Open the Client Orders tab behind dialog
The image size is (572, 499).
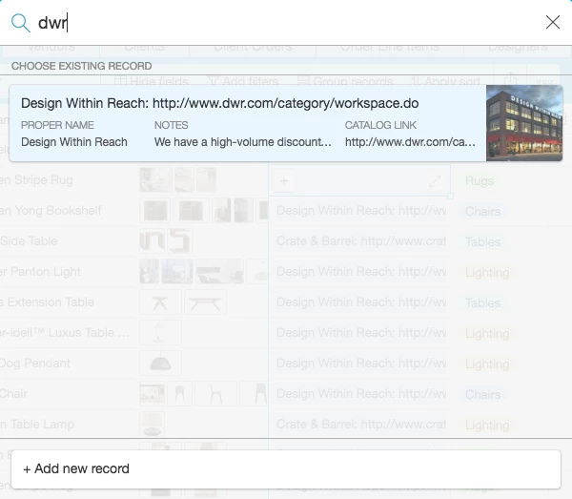(253, 48)
